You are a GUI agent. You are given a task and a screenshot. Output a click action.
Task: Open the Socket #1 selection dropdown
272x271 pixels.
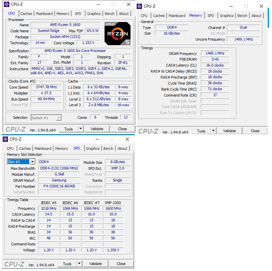click(x=46, y=118)
